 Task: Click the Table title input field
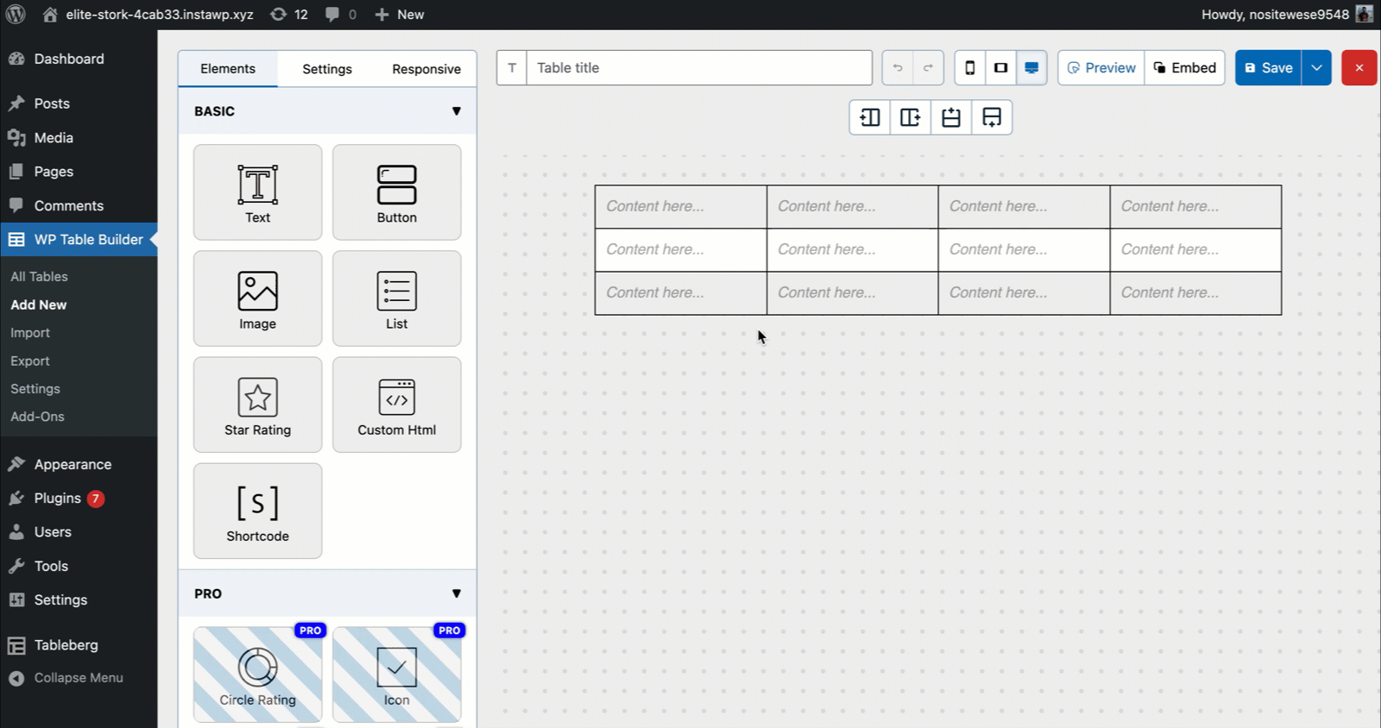pyautogui.click(x=699, y=68)
